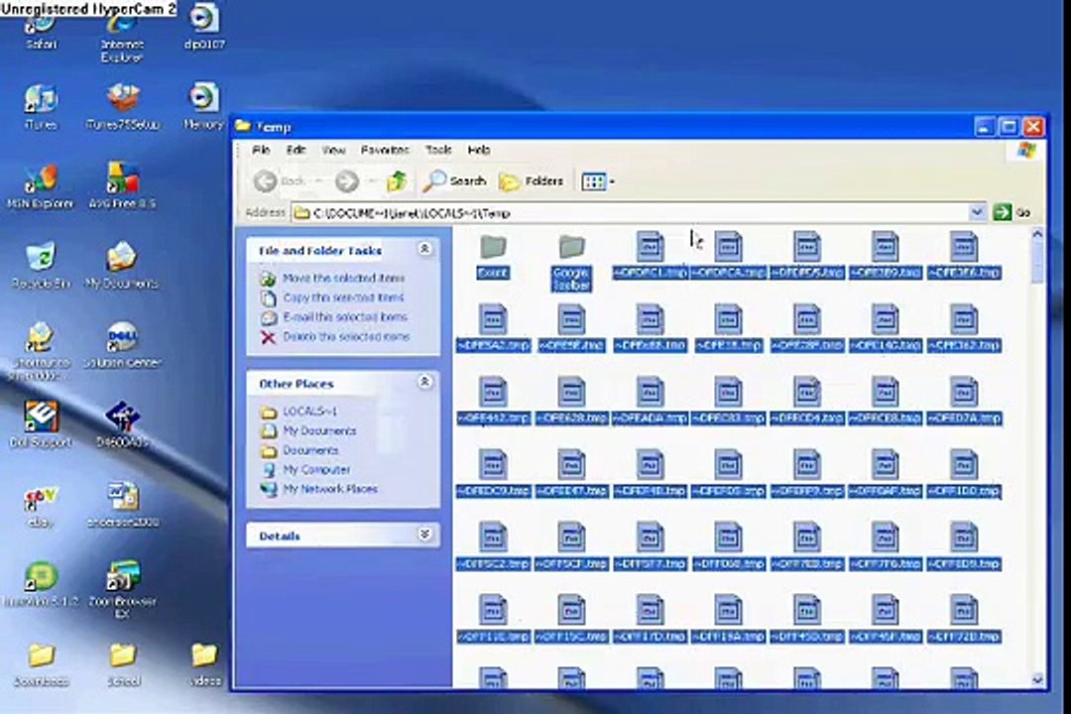Click the file list scroll-up arrow

(1037, 234)
